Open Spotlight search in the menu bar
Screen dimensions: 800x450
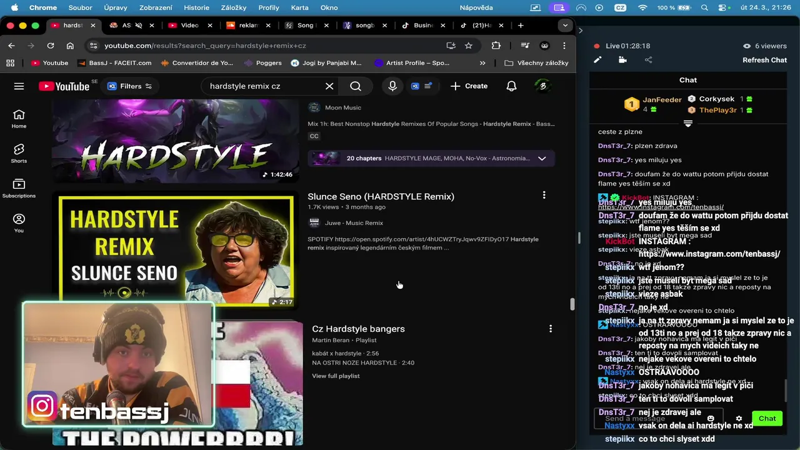click(704, 7)
